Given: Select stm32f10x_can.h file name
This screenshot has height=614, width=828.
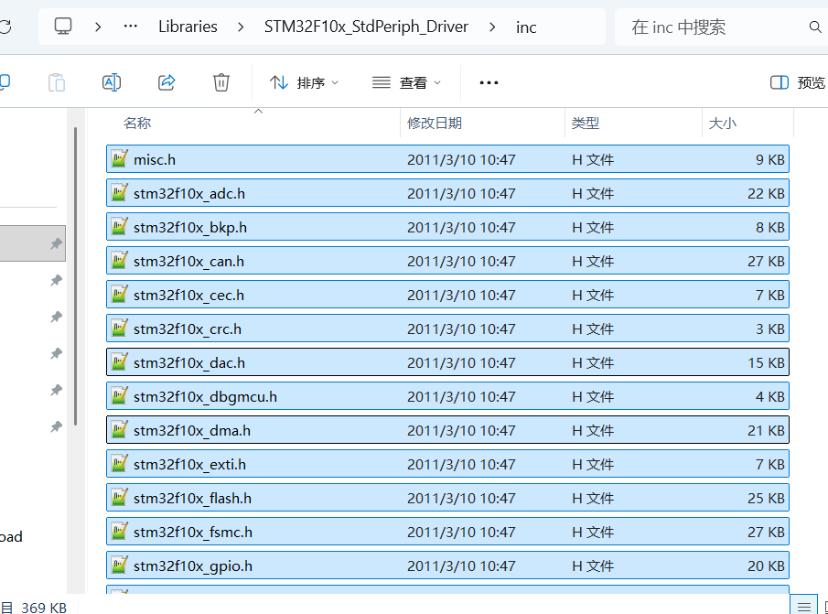Looking at the screenshot, I should pos(188,262).
